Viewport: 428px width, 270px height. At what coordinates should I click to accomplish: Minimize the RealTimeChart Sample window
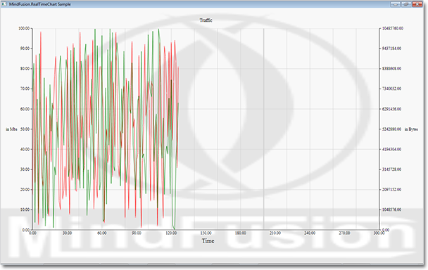[395, 4]
